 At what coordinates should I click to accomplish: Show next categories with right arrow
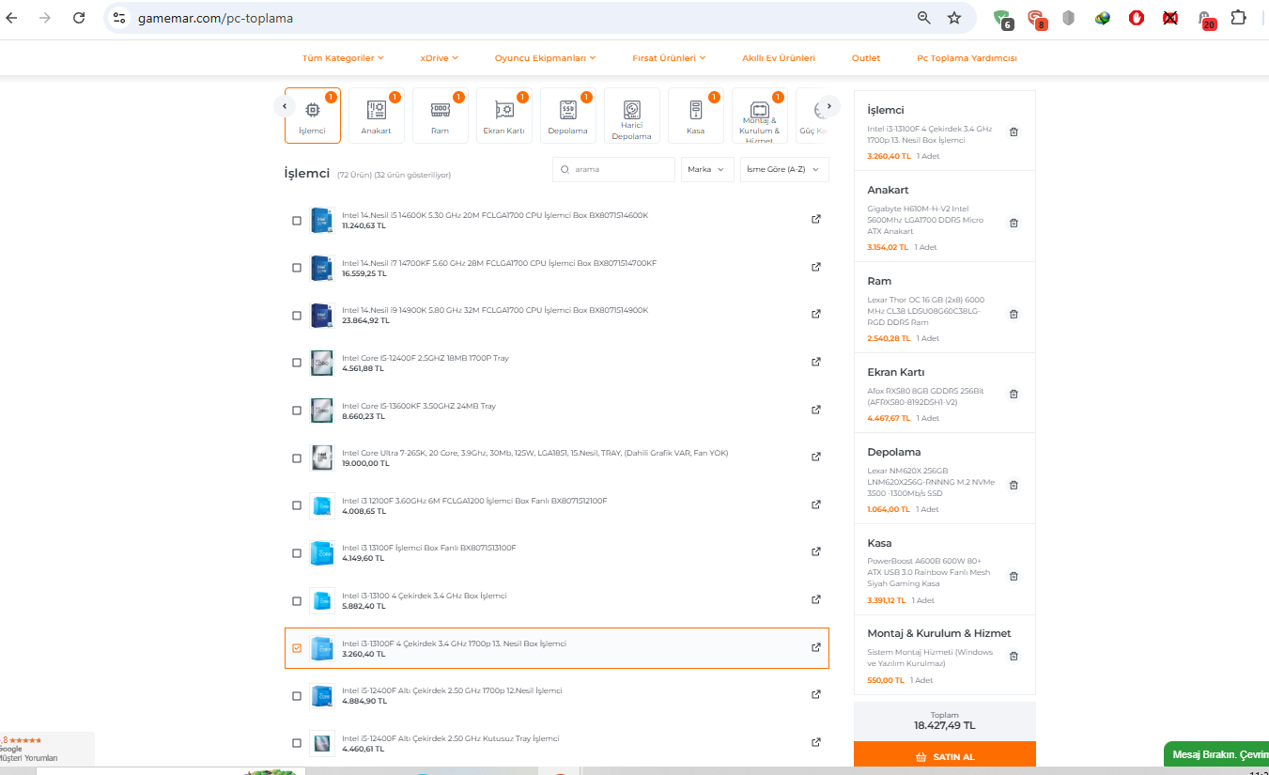tap(828, 106)
